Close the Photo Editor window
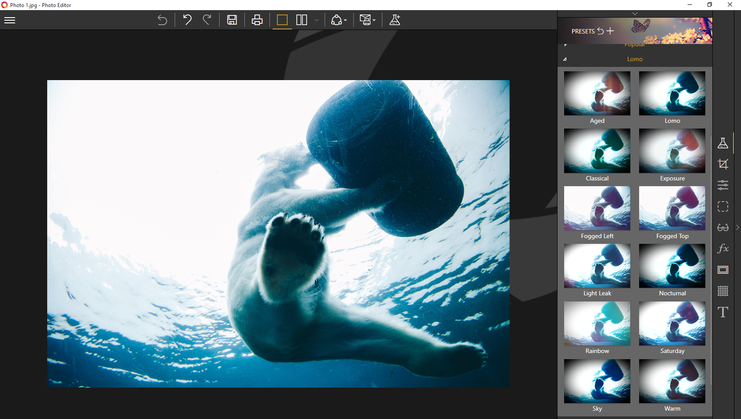 click(730, 5)
